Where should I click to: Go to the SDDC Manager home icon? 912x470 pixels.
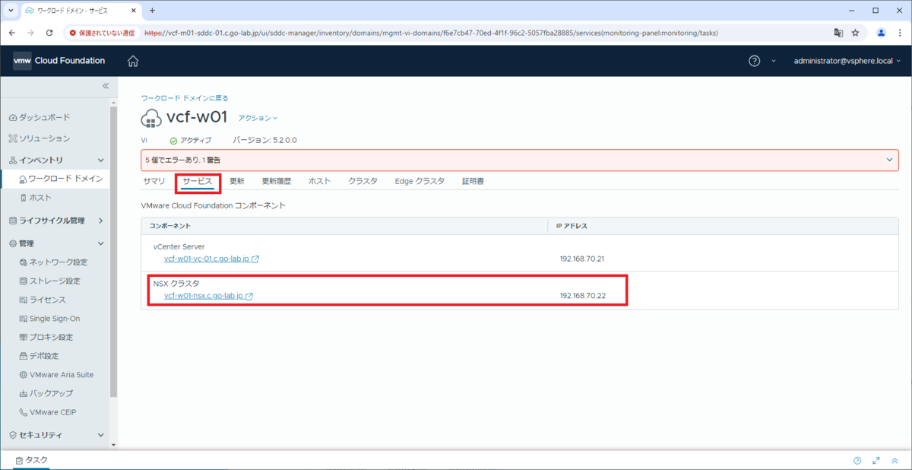point(133,61)
